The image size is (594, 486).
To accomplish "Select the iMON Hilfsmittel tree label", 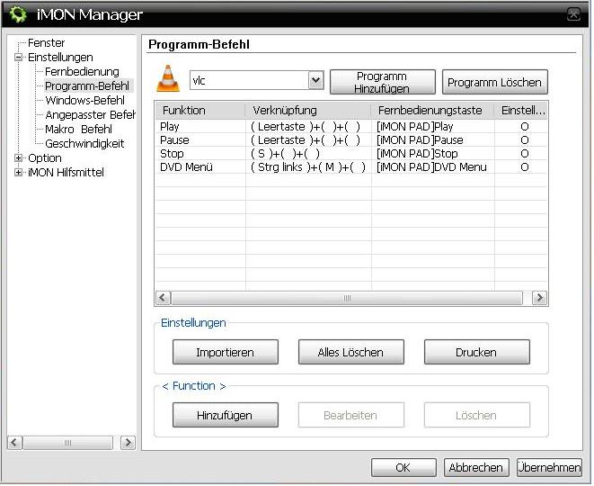I will coord(66,172).
